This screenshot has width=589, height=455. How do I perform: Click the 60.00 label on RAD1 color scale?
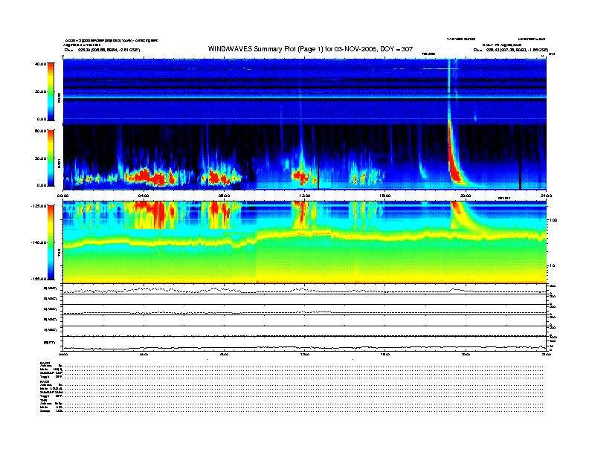(40, 131)
